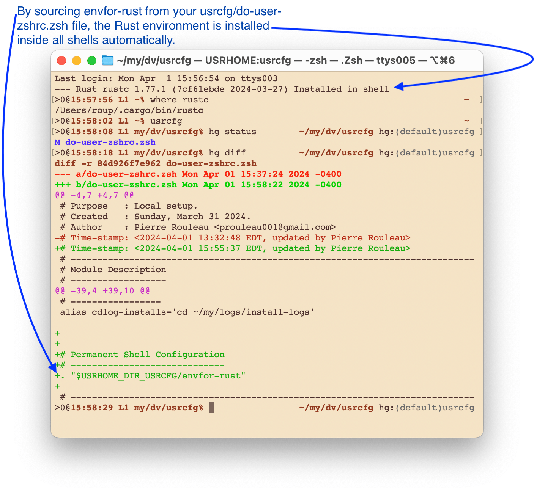Click the '+# Permanent Shell Configuration' line
This screenshot has width=548, height=499.
tap(139, 355)
